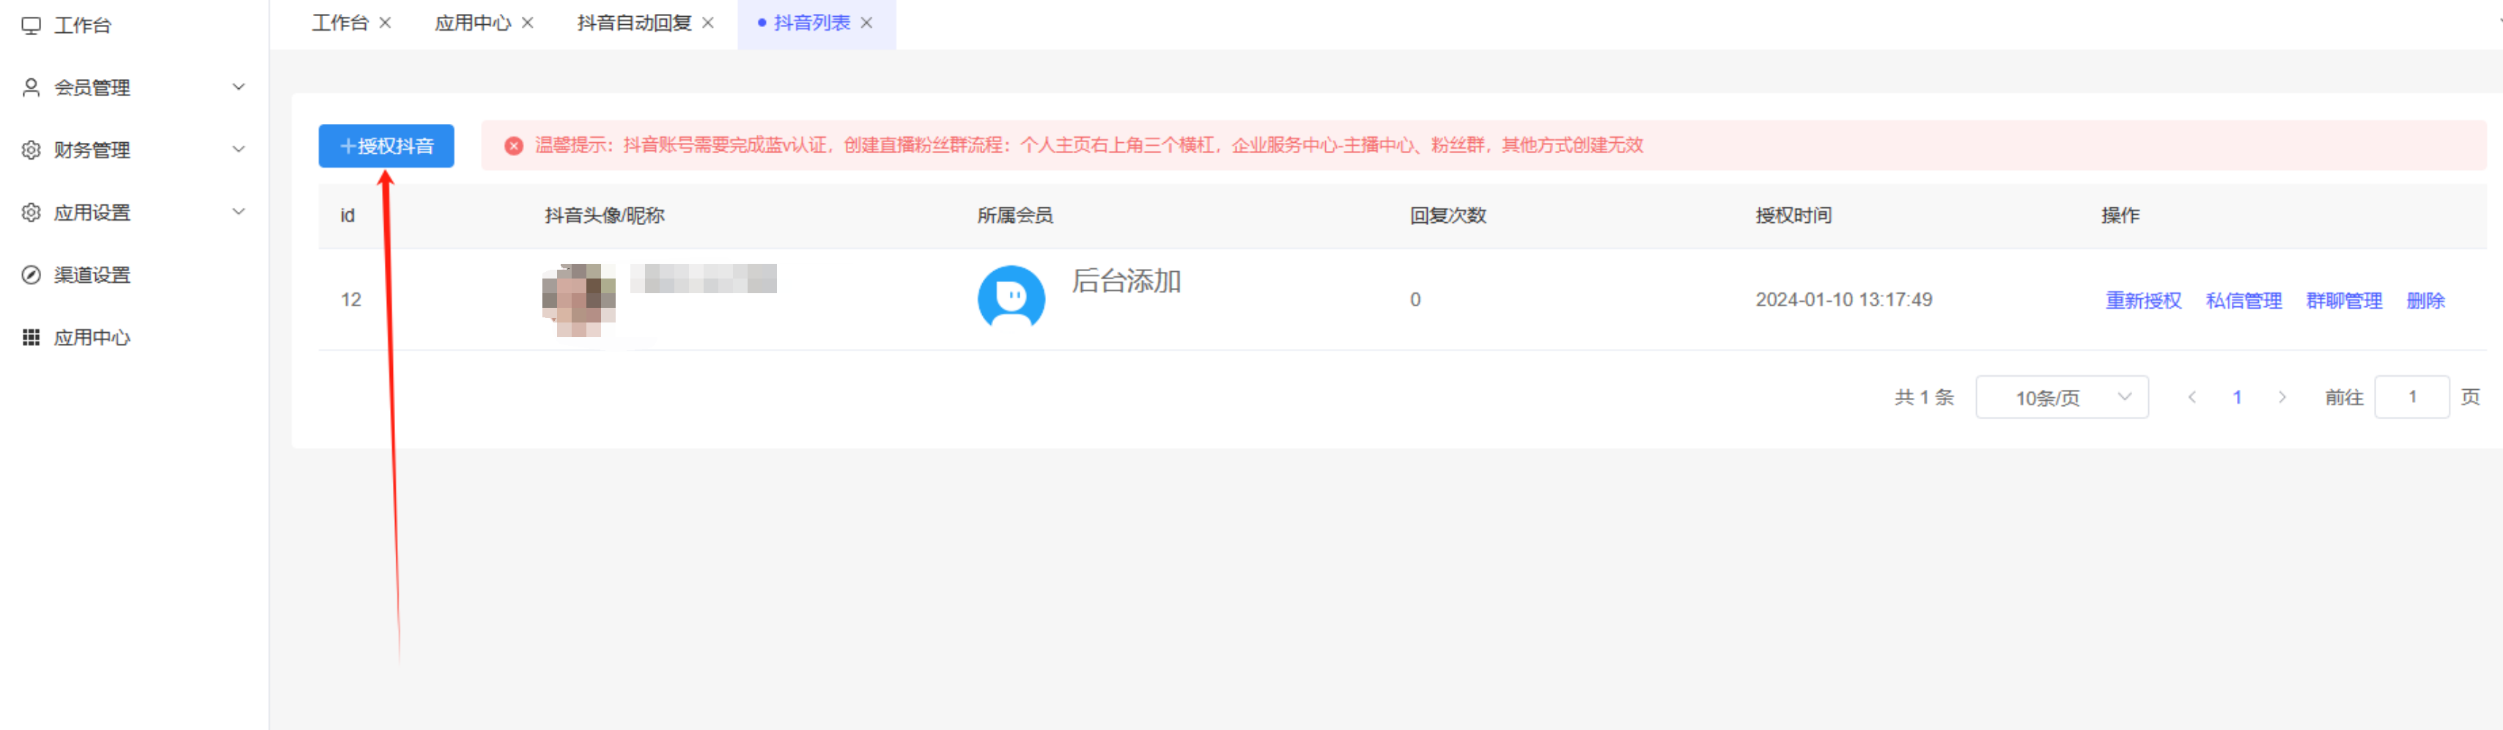Click the blue member avatar icon
This screenshot has width=2503, height=730.
click(1011, 297)
